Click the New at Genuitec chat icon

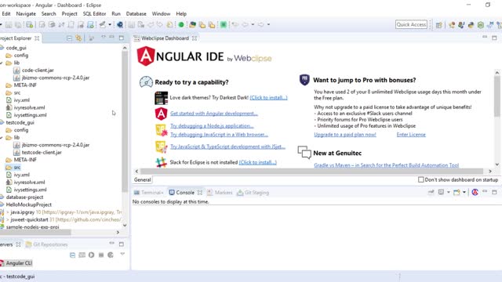coord(304,153)
